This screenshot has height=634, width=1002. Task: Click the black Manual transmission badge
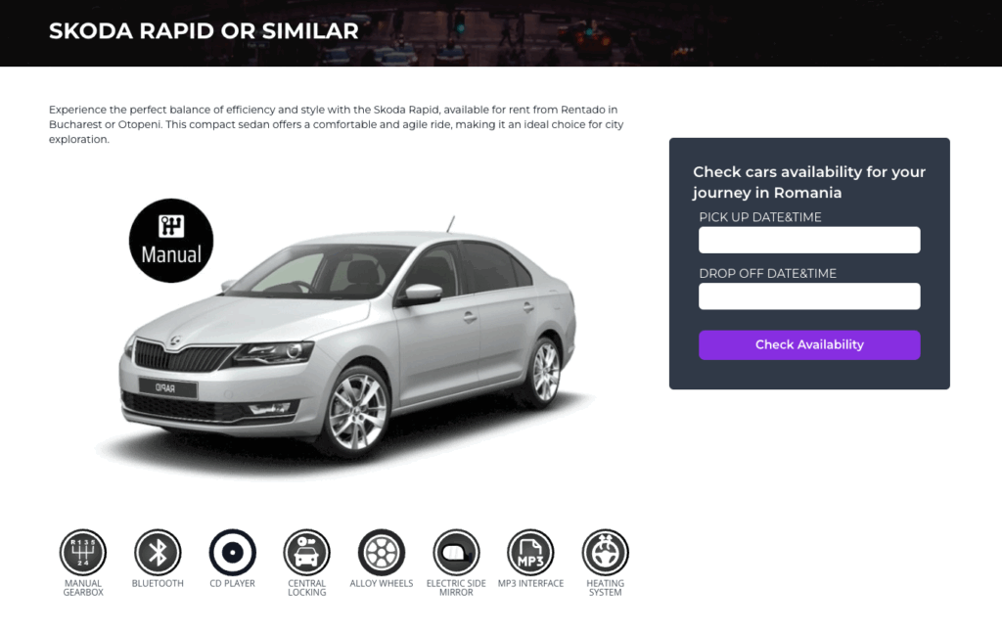pyautogui.click(x=171, y=241)
